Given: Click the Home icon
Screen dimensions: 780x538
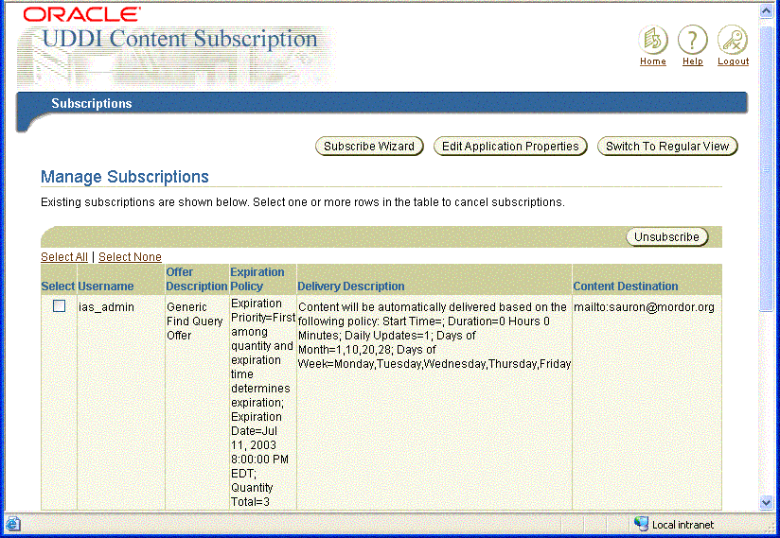Looking at the screenshot, I should point(652,40).
